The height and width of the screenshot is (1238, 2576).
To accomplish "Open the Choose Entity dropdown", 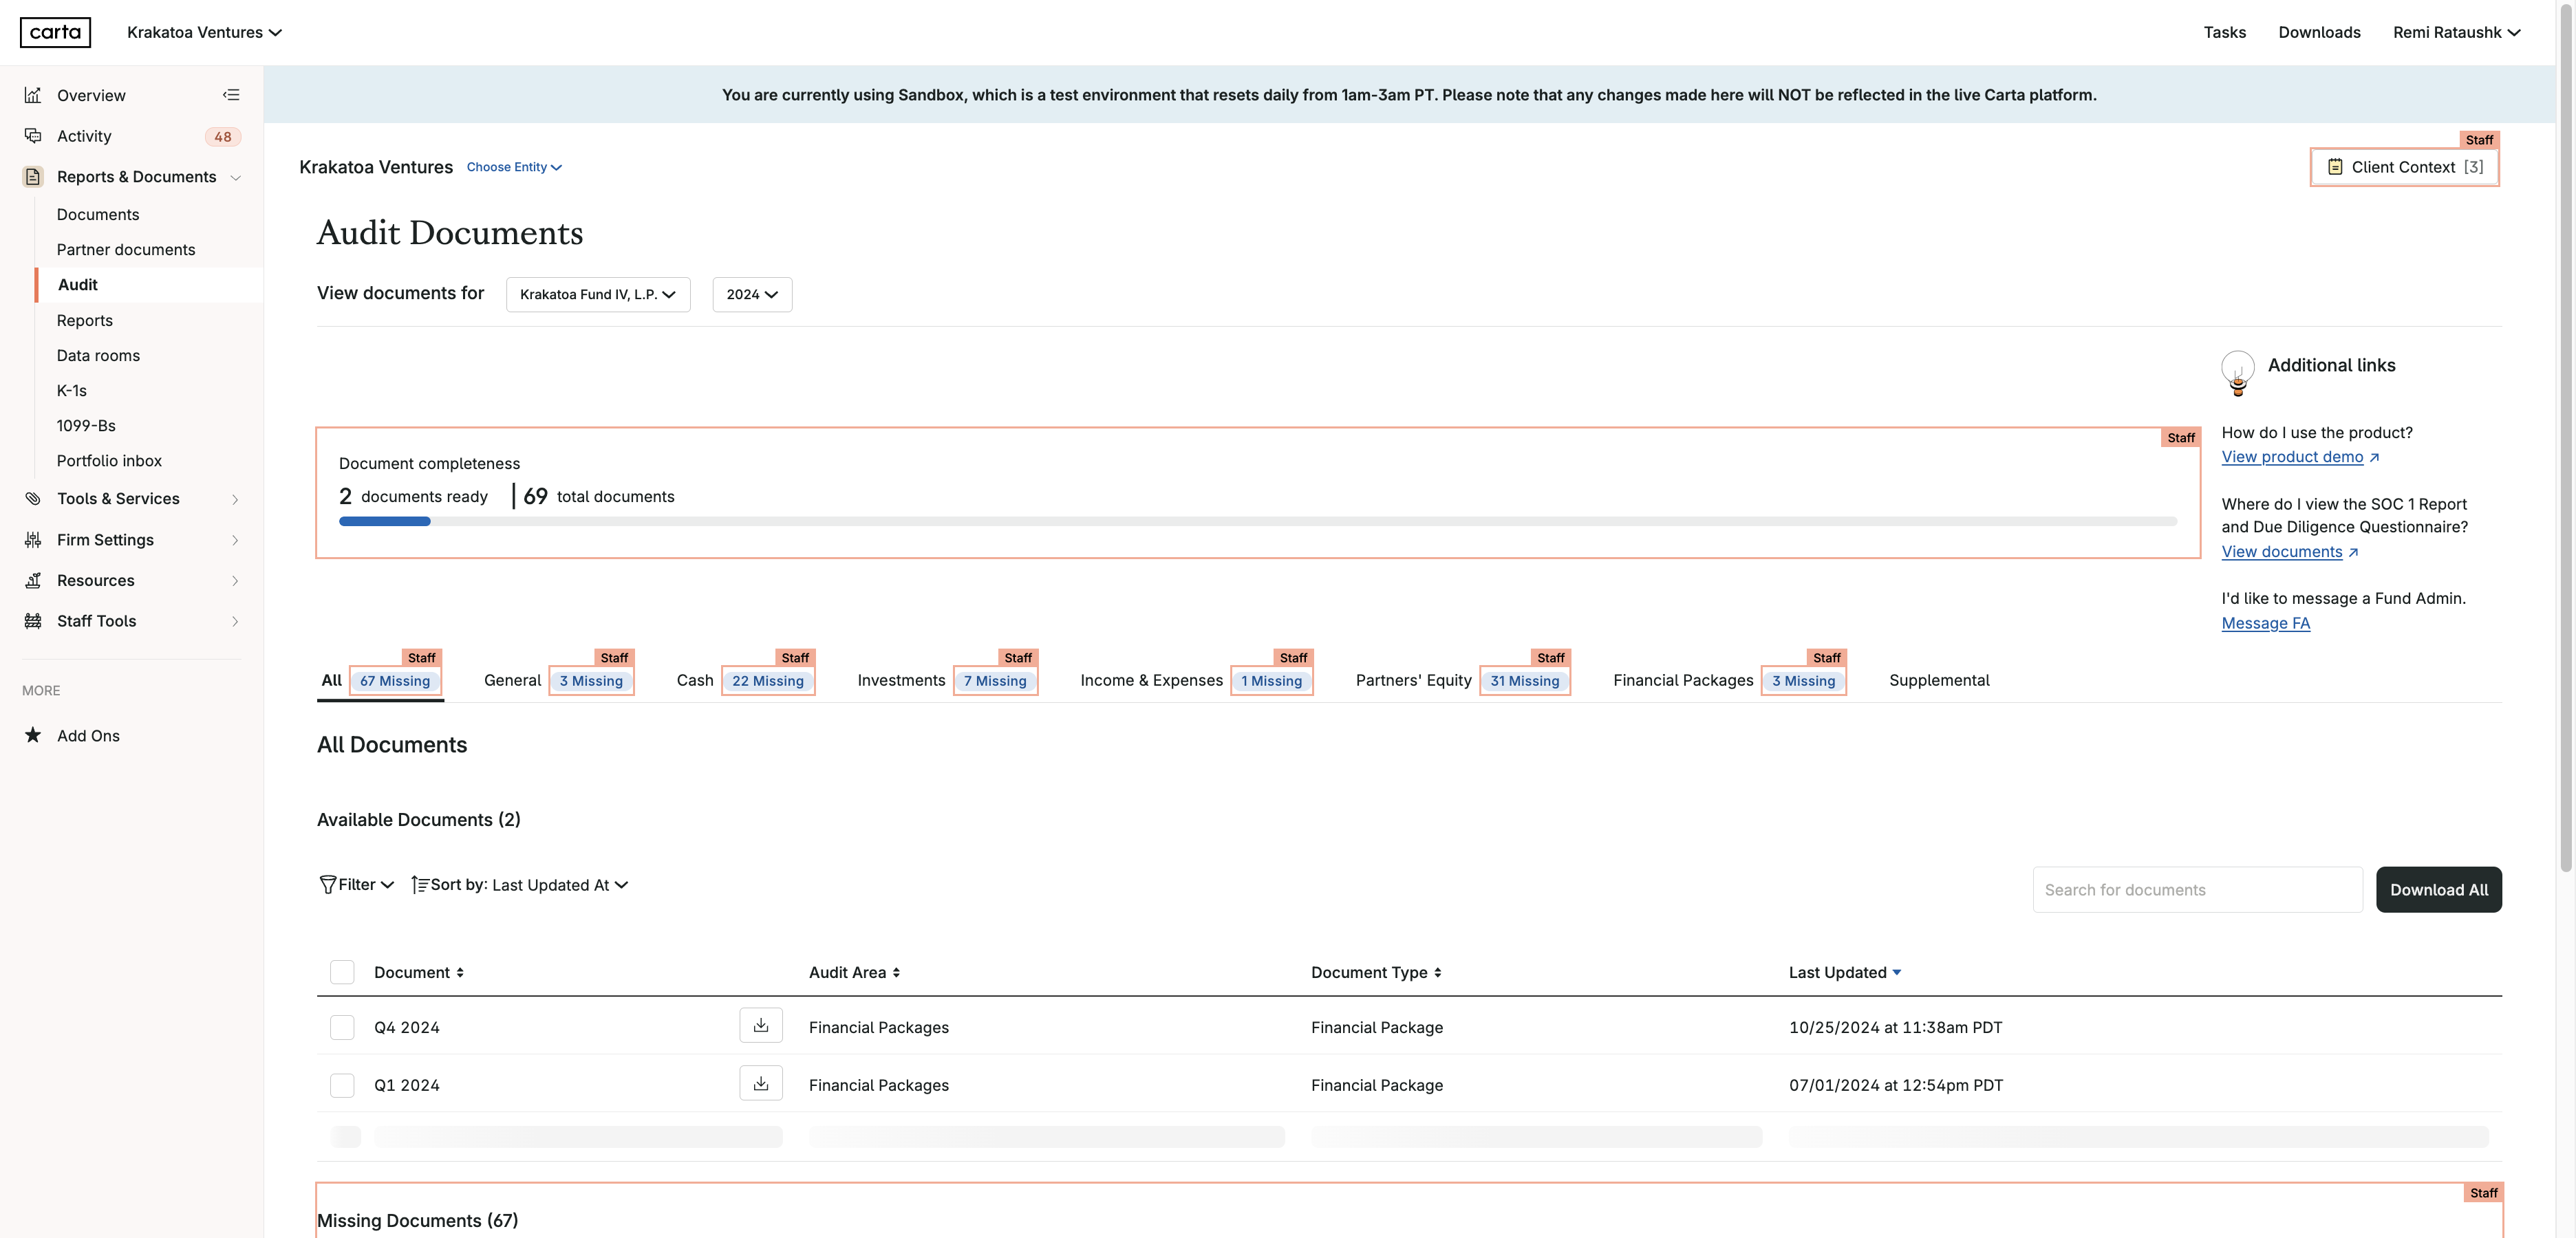I will click(x=514, y=167).
